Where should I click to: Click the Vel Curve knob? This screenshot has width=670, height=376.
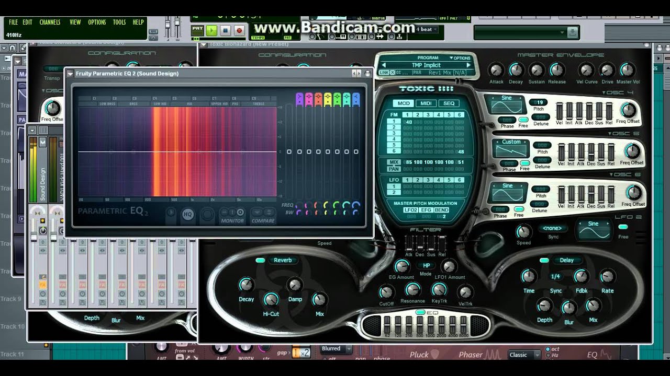tap(586, 70)
